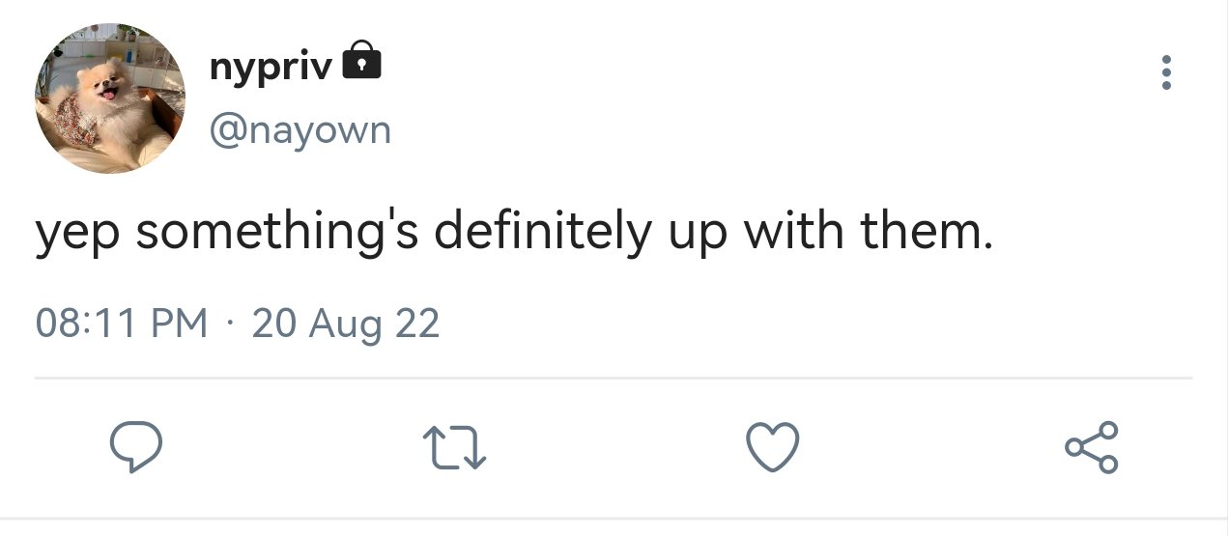Click the dot separator between time and date
Image resolution: width=1228 pixels, height=536 pixels.
pyautogui.click(x=230, y=324)
